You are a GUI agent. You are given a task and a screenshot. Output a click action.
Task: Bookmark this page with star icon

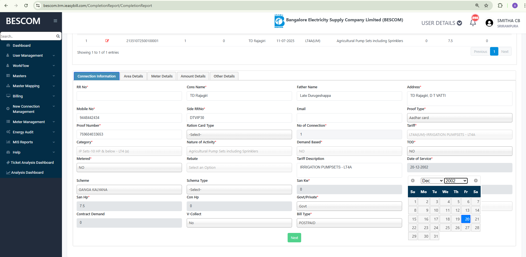click(486, 6)
